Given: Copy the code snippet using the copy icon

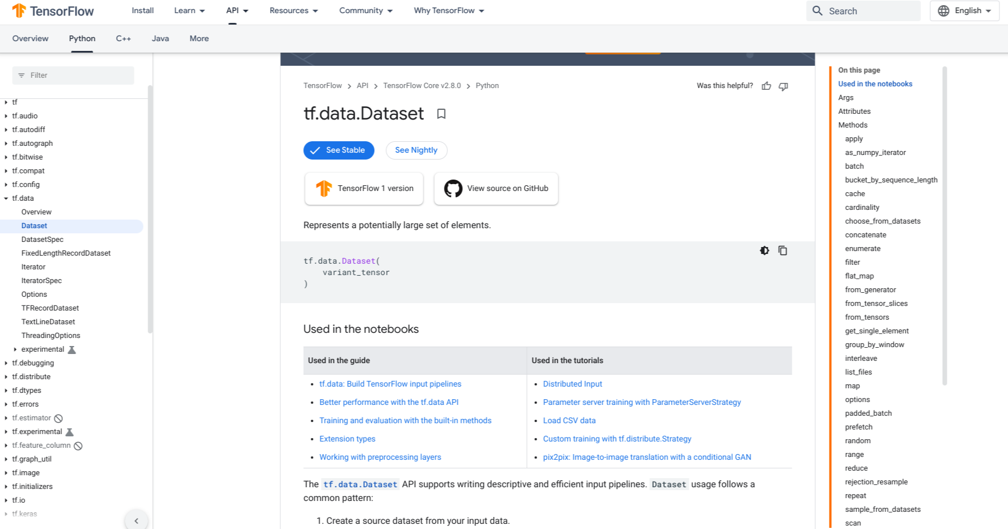Looking at the screenshot, I should (x=783, y=250).
